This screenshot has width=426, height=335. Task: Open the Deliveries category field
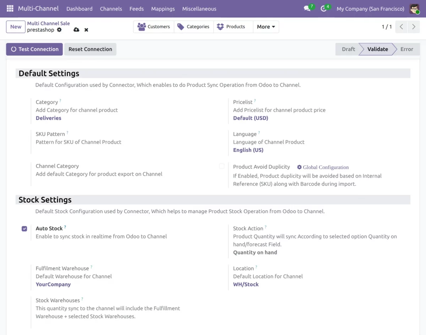click(x=49, y=118)
